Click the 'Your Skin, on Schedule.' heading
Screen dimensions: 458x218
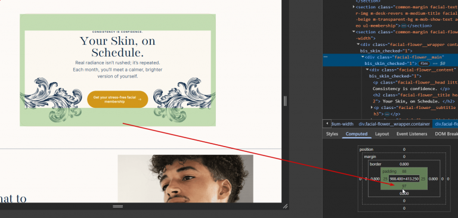point(117,46)
